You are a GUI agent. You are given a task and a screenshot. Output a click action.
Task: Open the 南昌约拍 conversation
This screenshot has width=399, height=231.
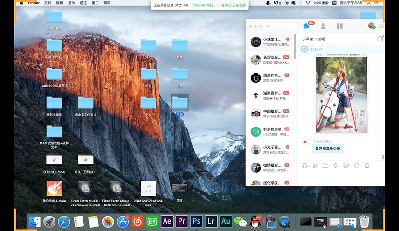coord(270,77)
